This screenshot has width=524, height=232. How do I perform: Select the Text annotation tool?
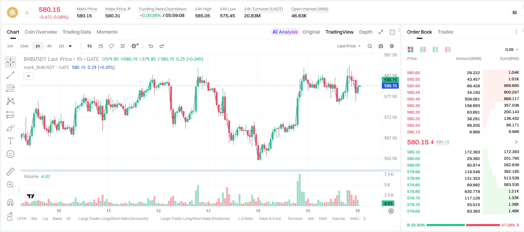tap(10, 141)
